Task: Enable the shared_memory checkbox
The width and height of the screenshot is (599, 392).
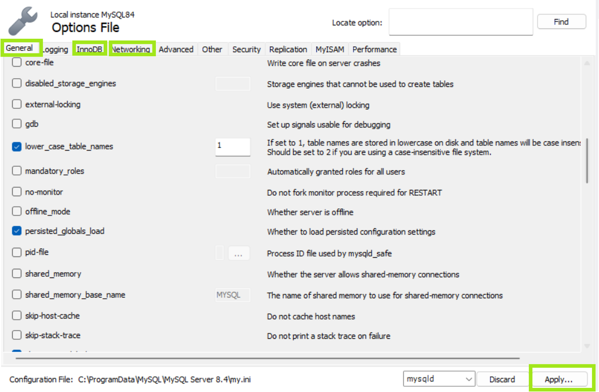Action: pyautogui.click(x=17, y=274)
